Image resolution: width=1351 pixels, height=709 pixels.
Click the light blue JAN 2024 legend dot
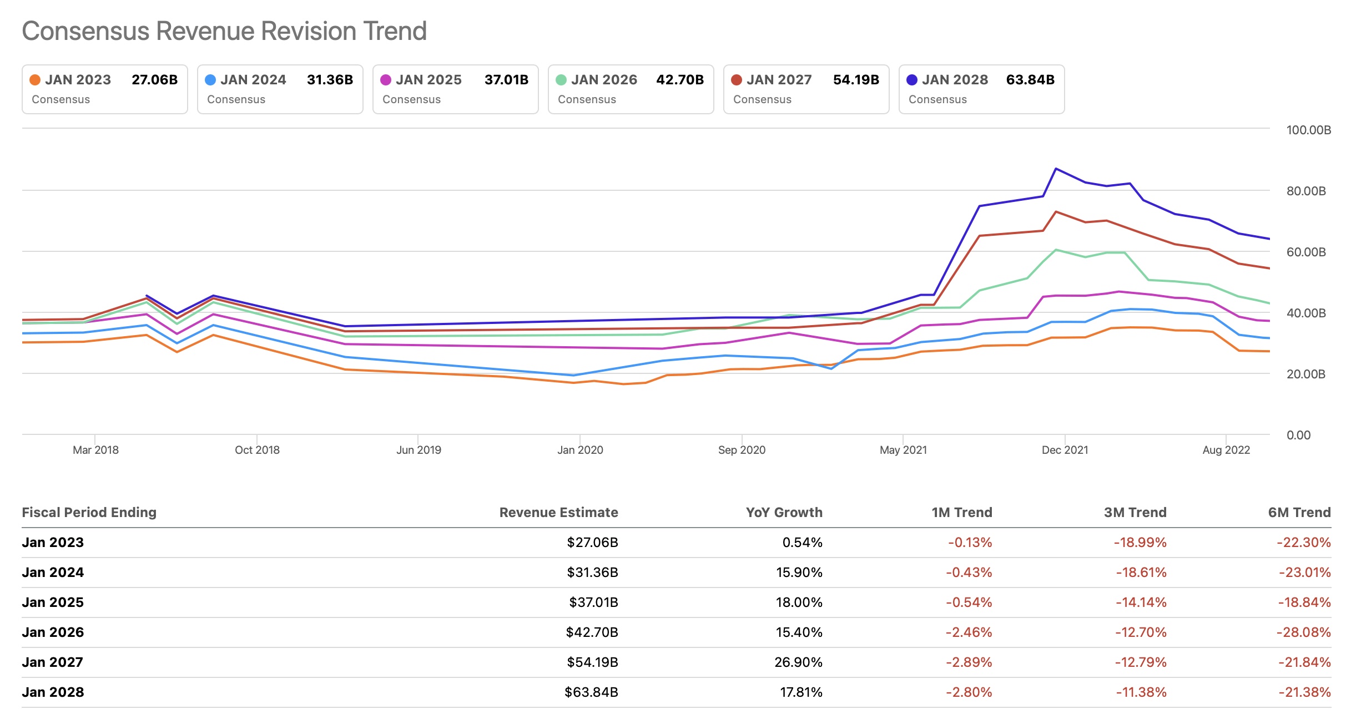(210, 80)
